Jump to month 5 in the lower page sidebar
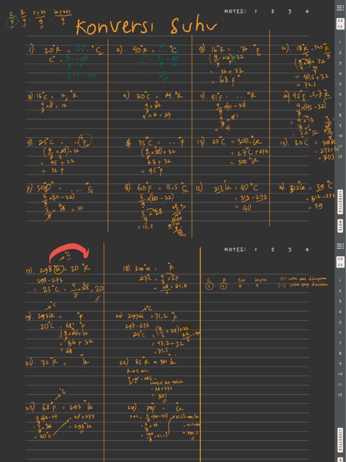Viewport: 346px width, 462px height. [x=340, y=322]
